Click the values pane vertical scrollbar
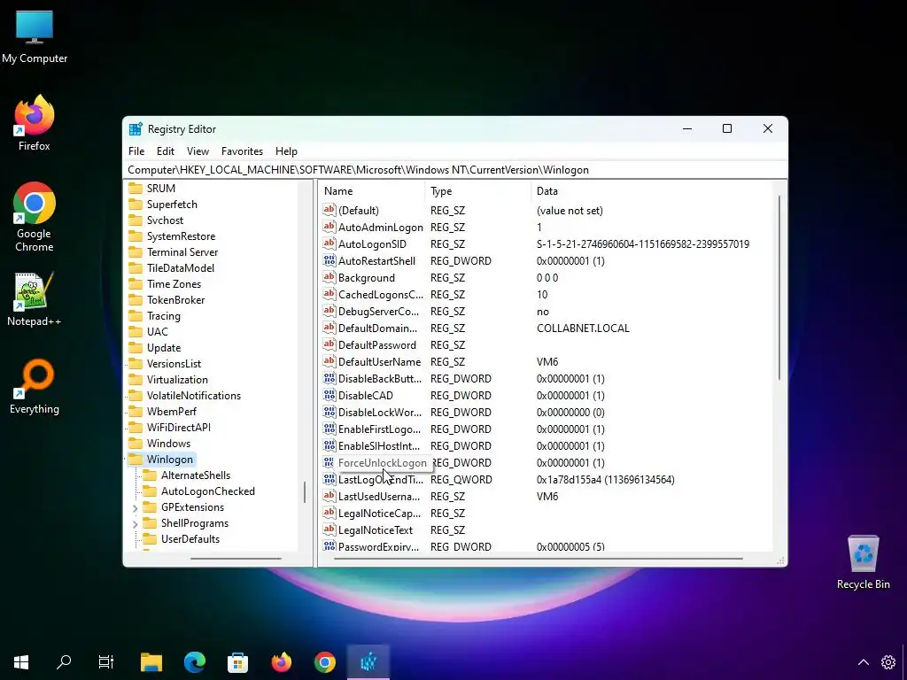This screenshot has height=680, width=907. pos(779,288)
